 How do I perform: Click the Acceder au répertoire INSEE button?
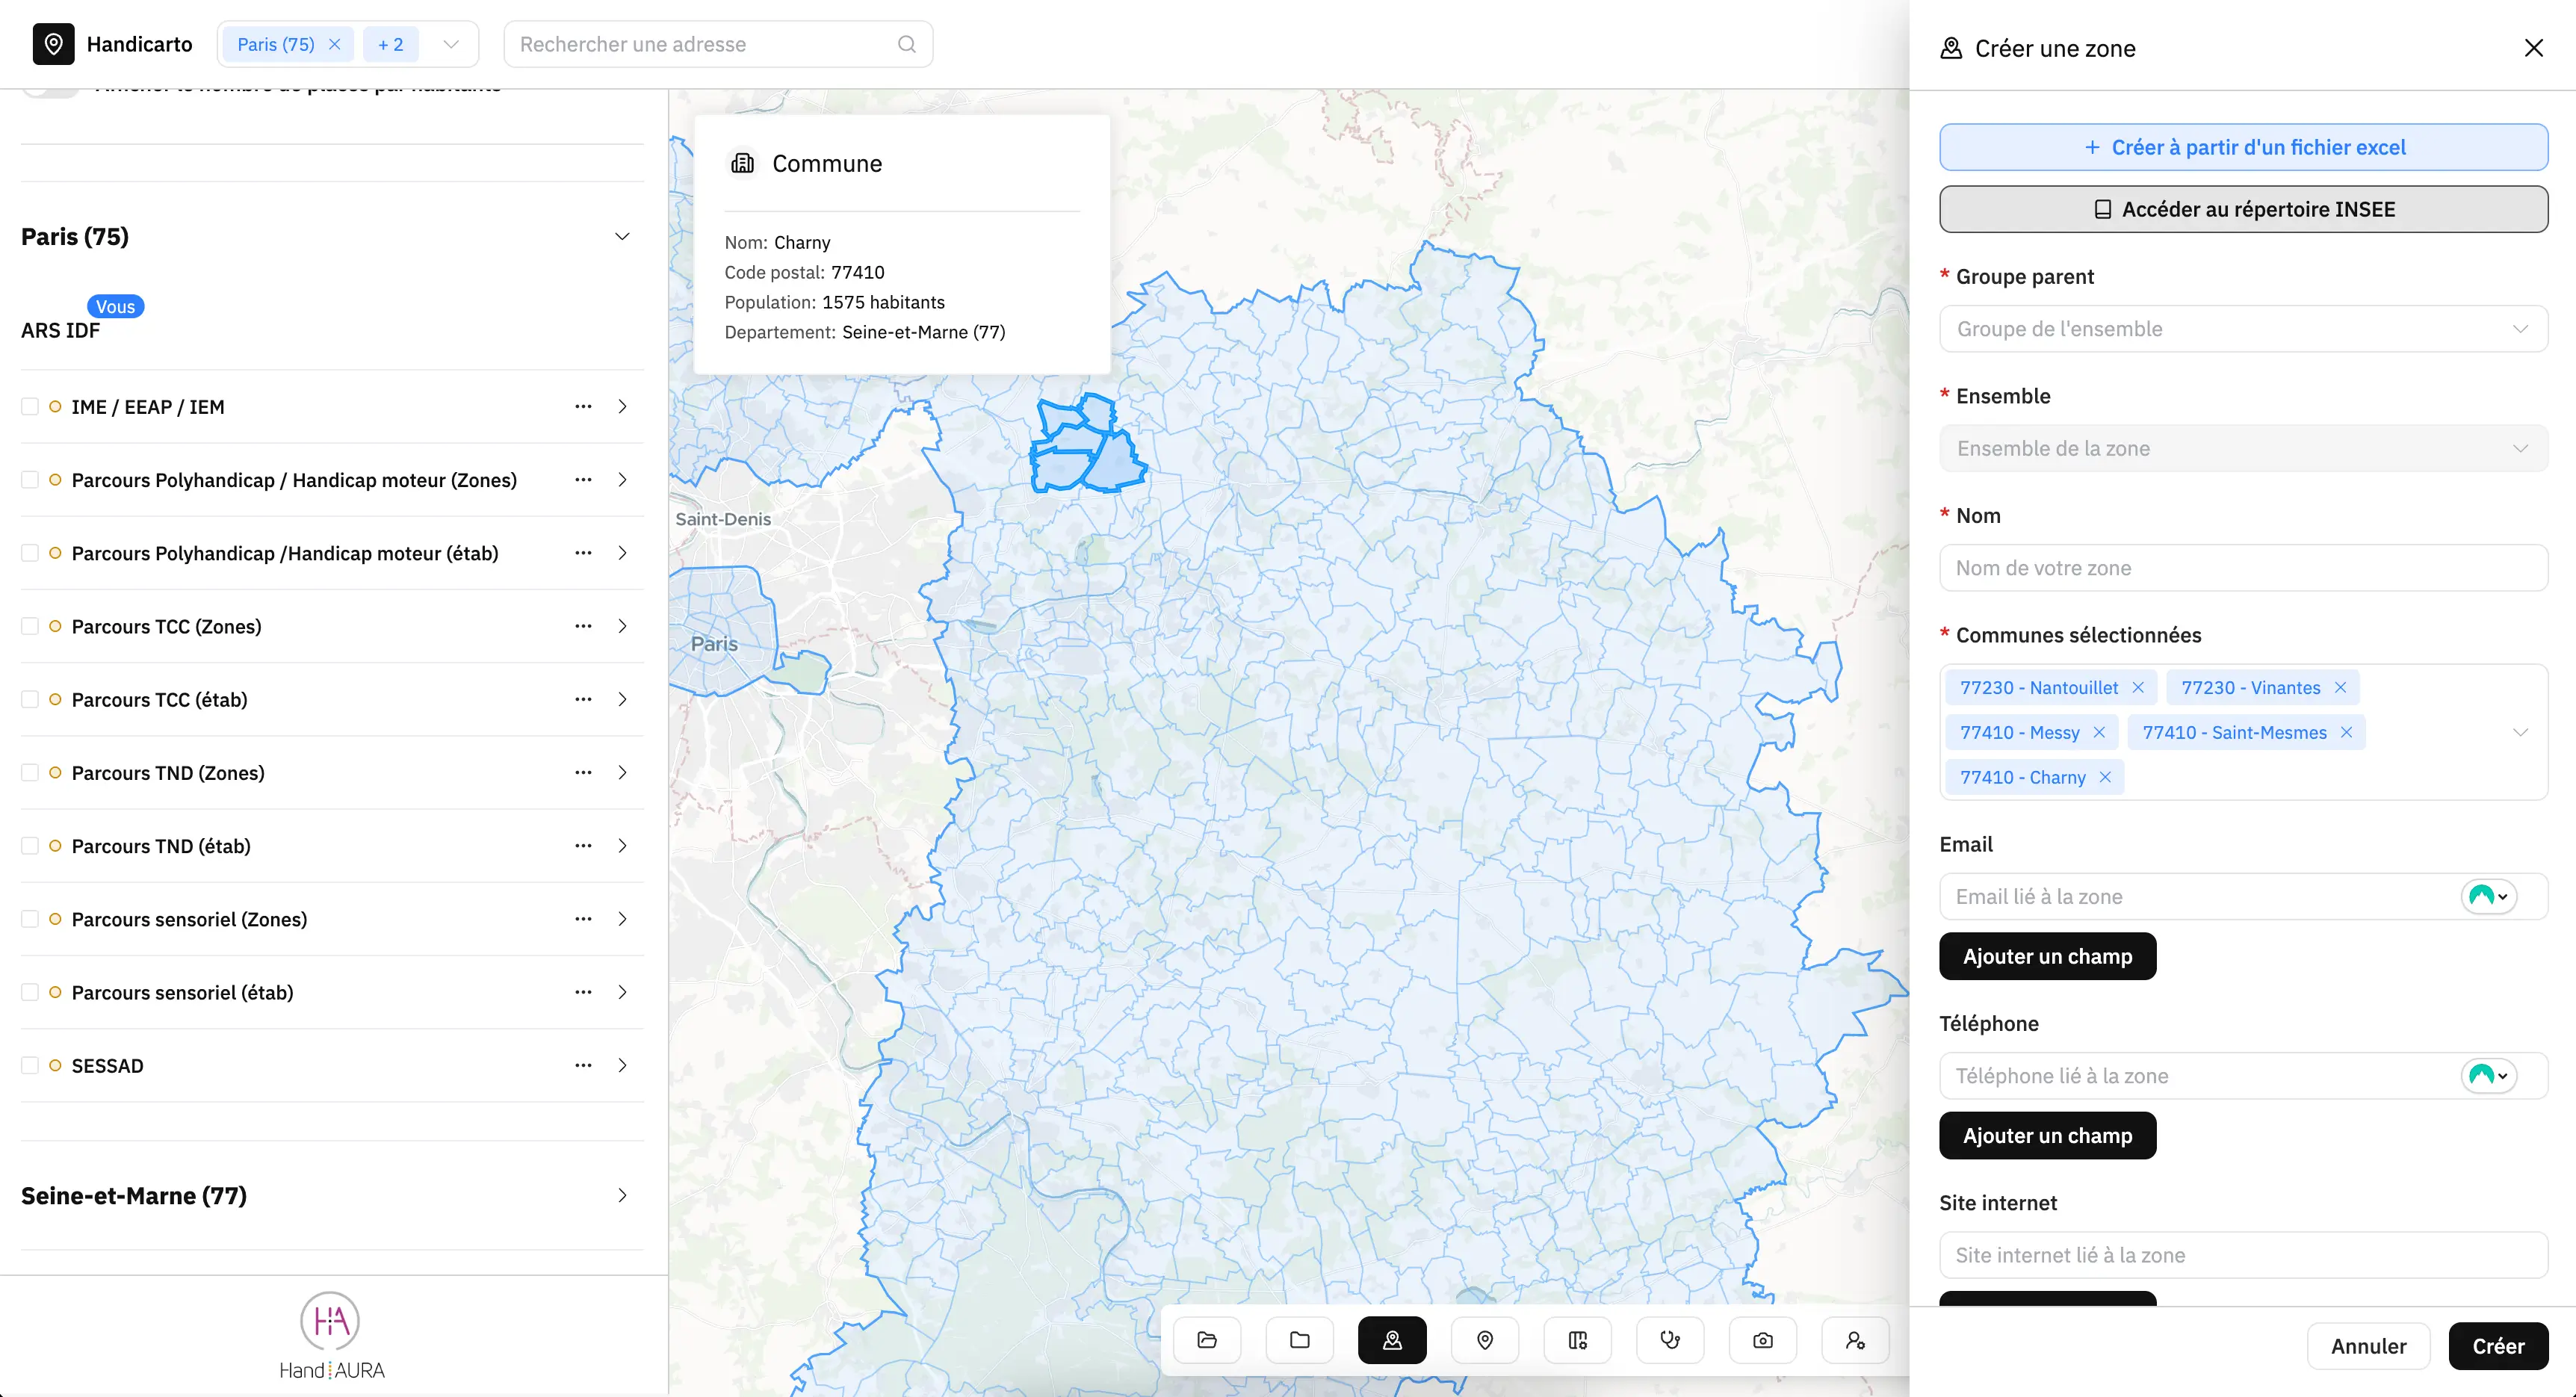point(2242,209)
